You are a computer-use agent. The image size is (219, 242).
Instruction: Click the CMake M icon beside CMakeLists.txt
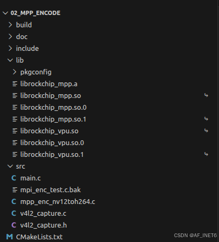pyautogui.click(x=10, y=237)
